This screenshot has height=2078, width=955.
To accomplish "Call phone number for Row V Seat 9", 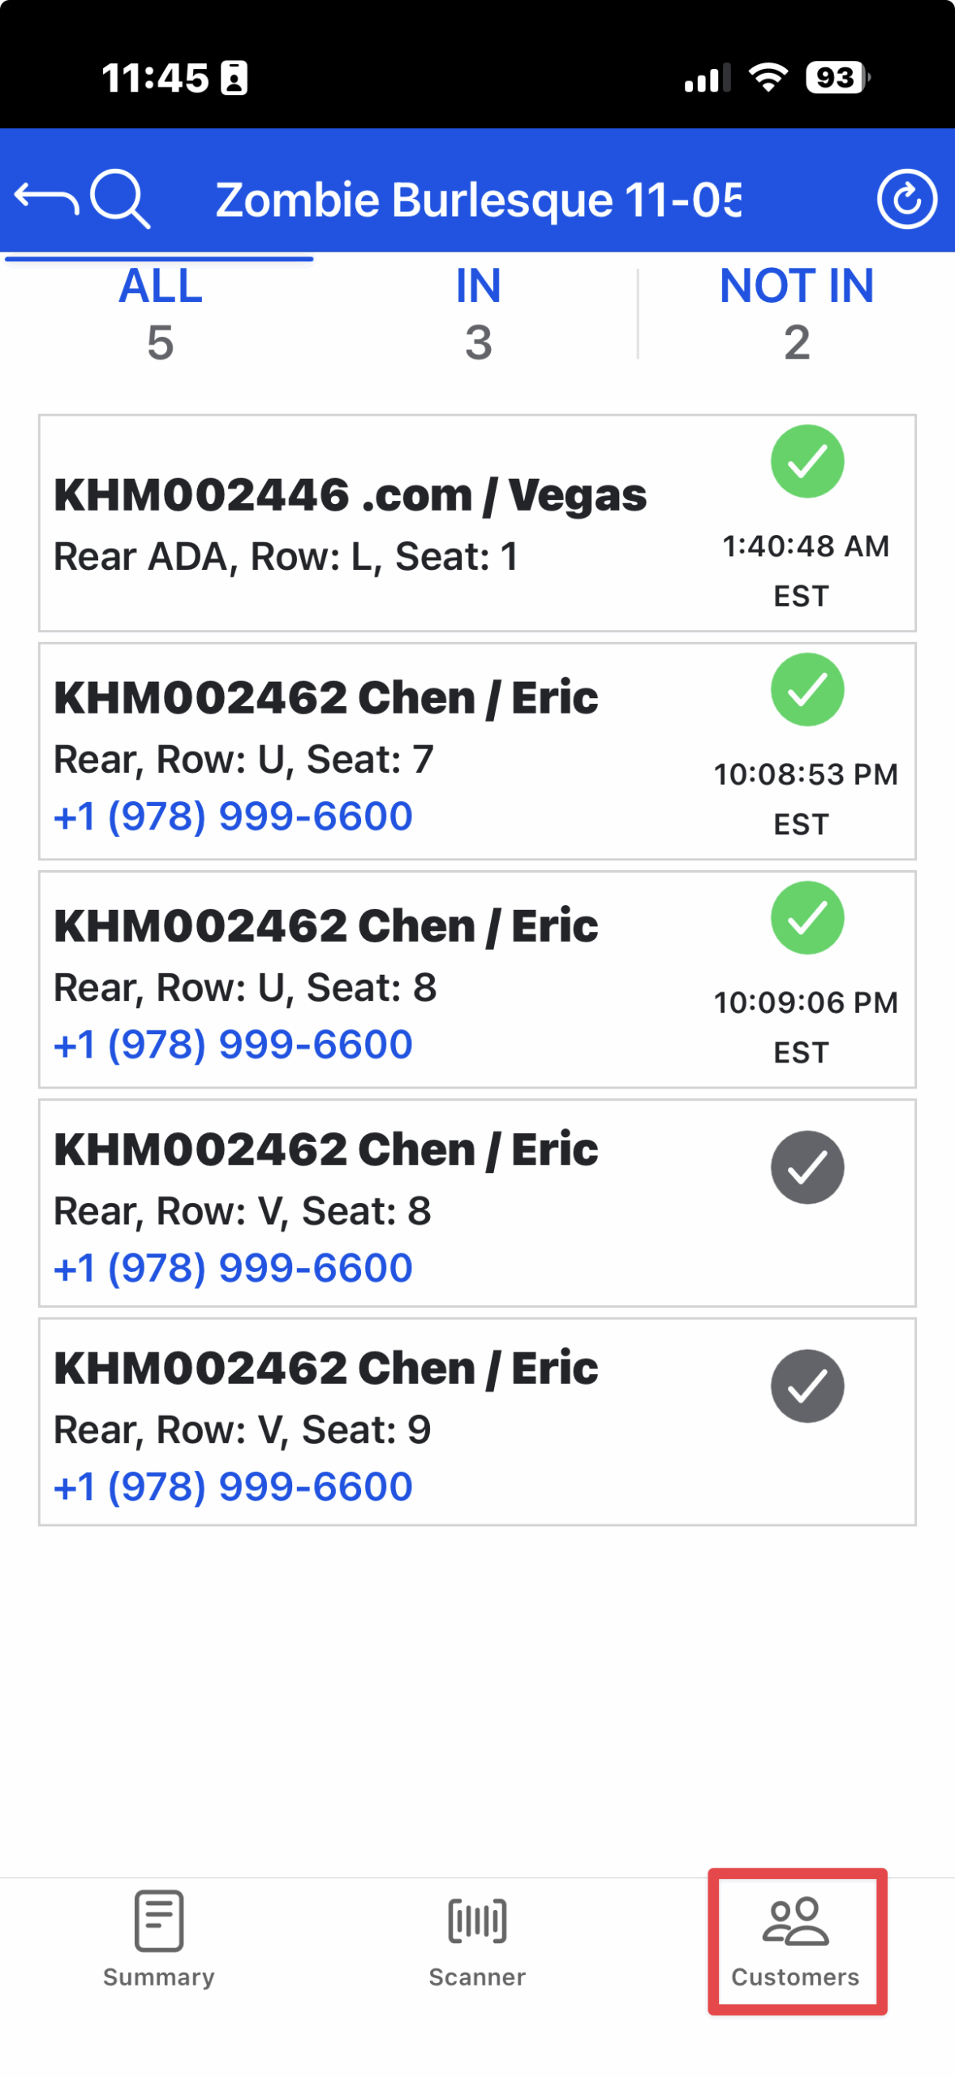I will 234,1485.
